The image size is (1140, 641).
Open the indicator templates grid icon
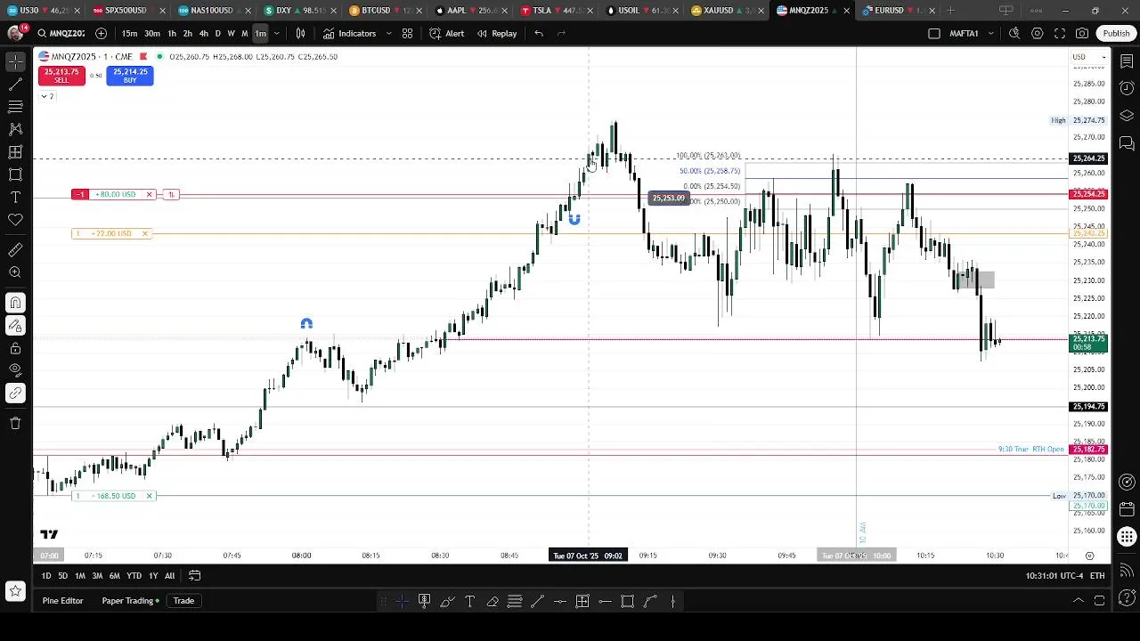click(407, 33)
